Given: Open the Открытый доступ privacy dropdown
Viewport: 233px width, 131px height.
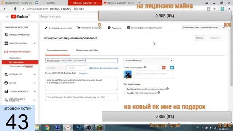Looking at the screenshot, I should coord(149,60).
